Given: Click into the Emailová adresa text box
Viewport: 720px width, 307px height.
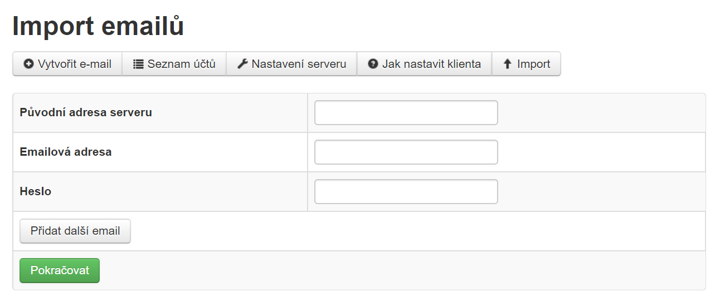Looking at the screenshot, I should (406, 152).
